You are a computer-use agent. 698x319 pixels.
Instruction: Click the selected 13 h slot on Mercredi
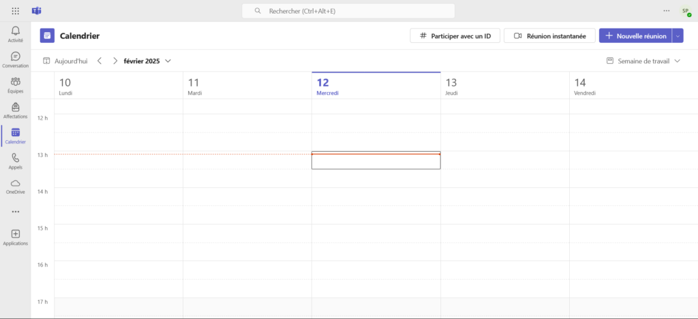coord(376,160)
